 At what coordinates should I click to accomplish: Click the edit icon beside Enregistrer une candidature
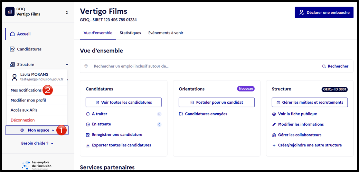pos(88,135)
